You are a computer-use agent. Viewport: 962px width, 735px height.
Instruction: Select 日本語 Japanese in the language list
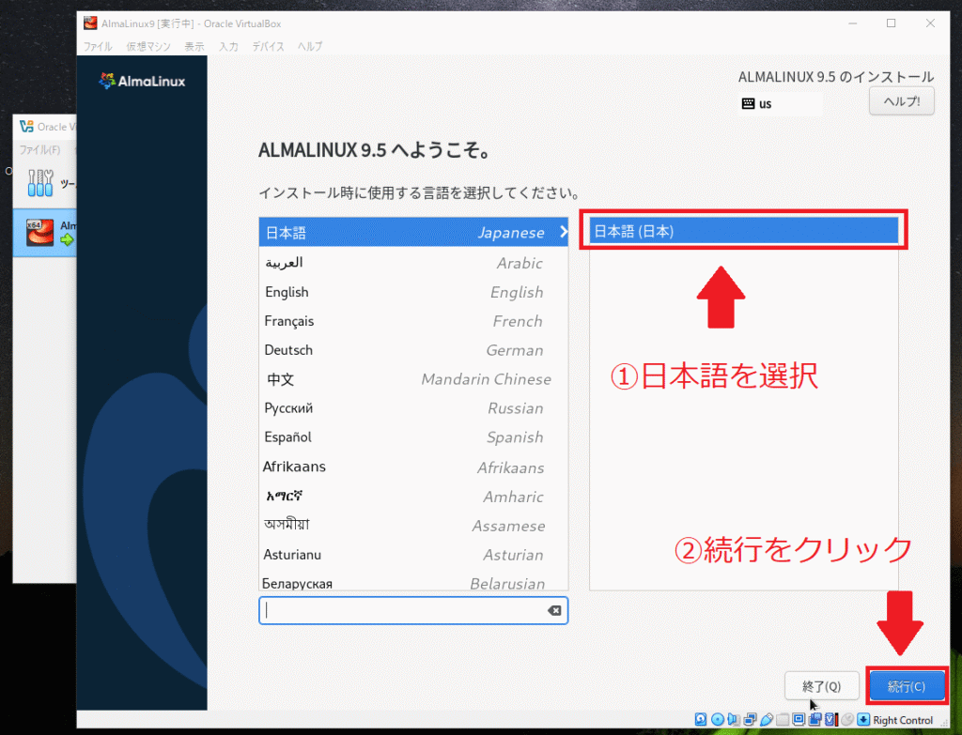click(413, 233)
